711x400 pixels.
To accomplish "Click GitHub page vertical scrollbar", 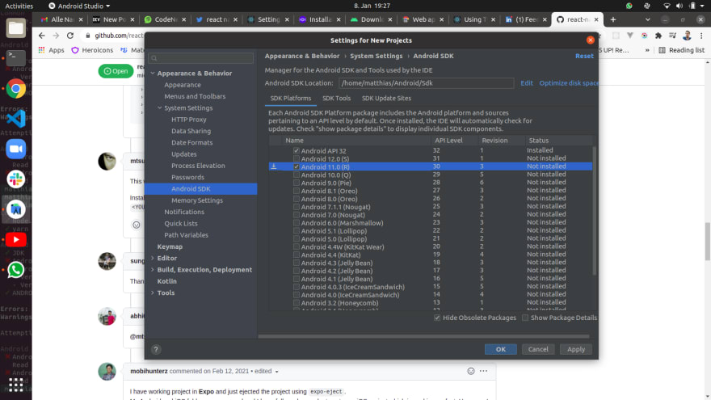I will 707,242.
